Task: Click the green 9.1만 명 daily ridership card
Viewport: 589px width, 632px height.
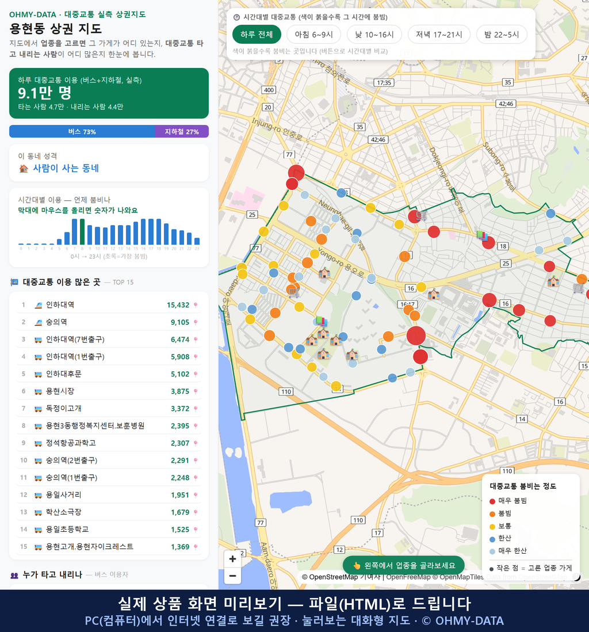Action: (109, 93)
